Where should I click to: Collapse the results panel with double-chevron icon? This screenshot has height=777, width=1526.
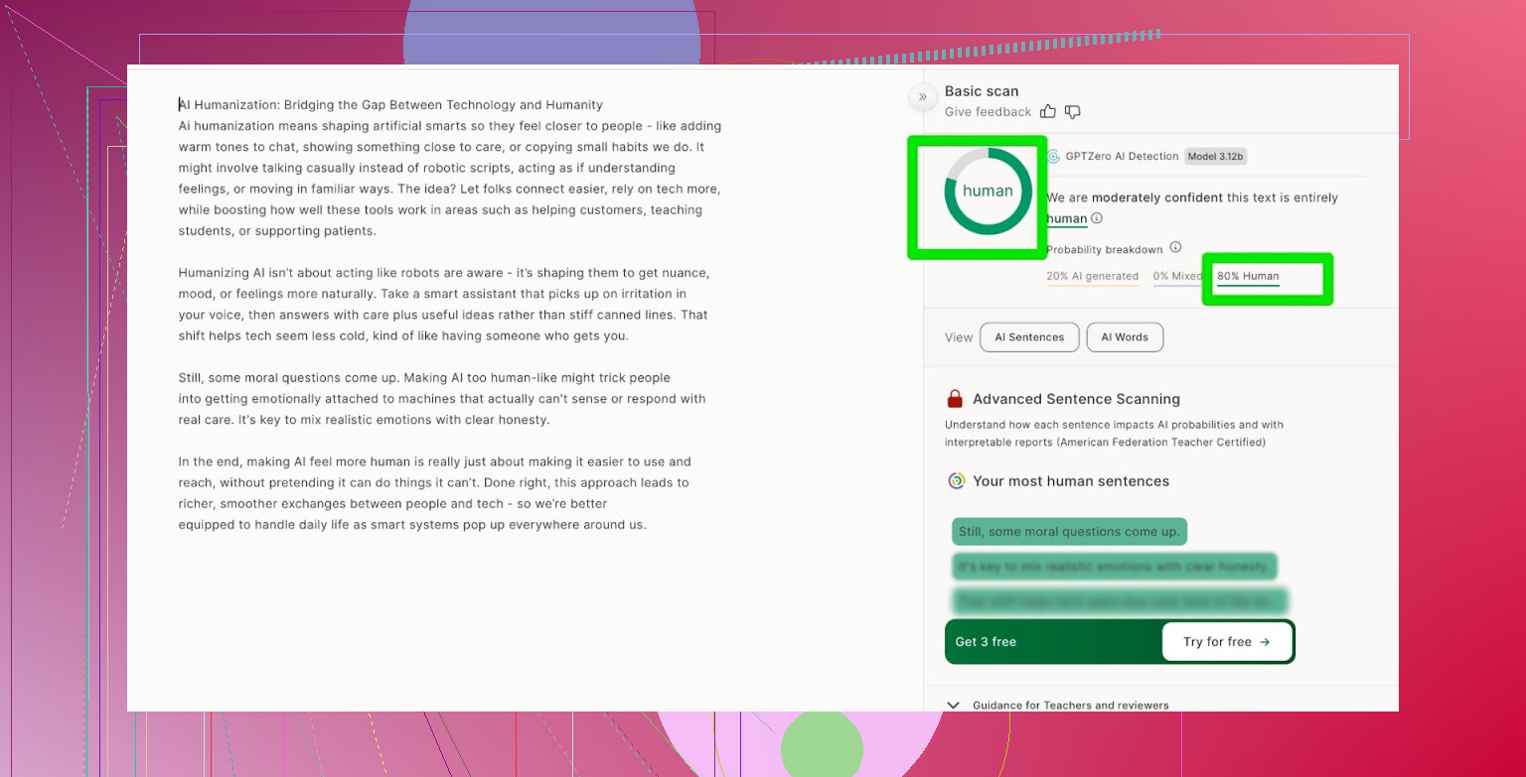coord(922,96)
